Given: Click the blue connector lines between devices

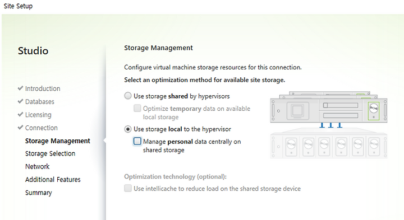Looking at the screenshot, I should point(330,125).
